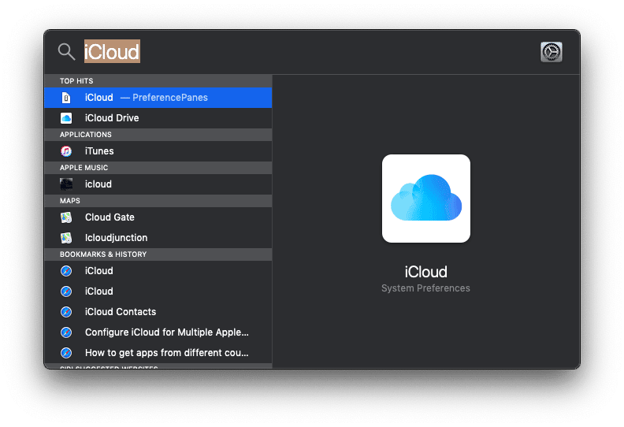624x427 pixels.
Task: Open the iCloud Drive result
Action: 158,118
